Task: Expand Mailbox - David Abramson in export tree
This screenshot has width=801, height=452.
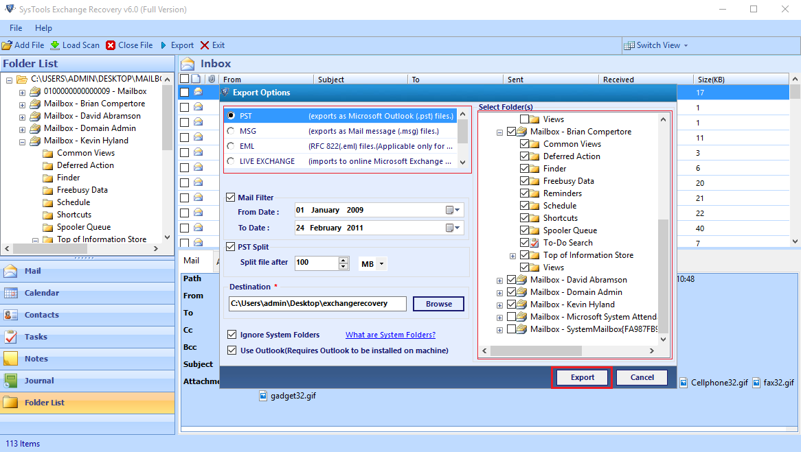Action: pyautogui.click(x=499, y=281)
